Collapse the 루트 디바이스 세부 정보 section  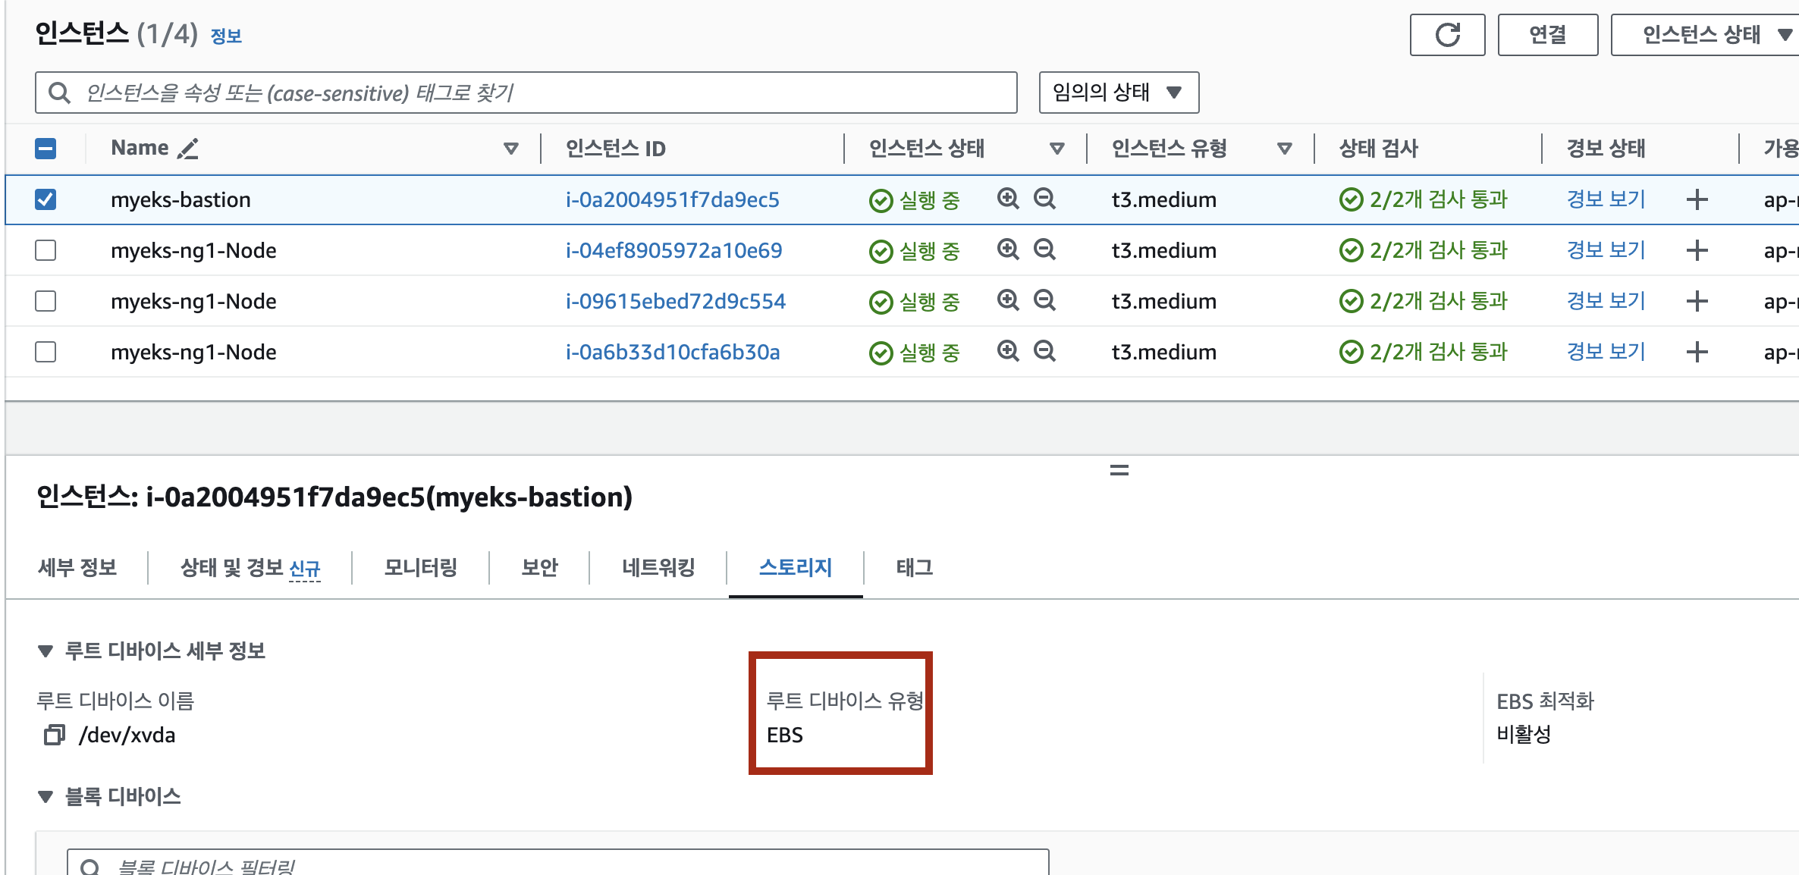pos(46,651)
